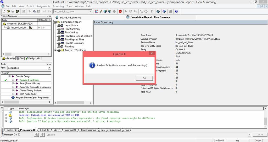Click the Open file toolbar icon

point(8,11)
